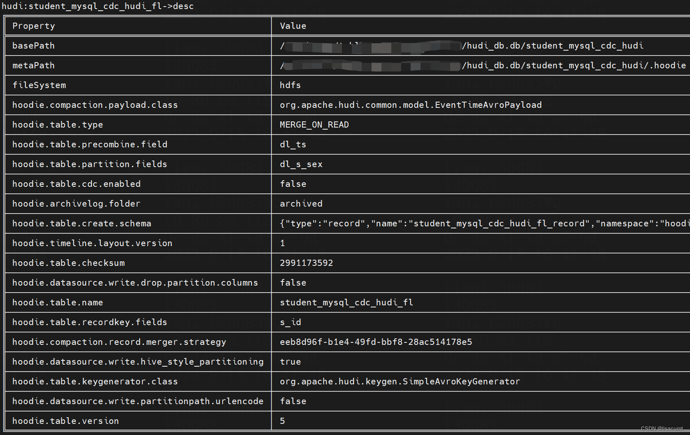The height and width of the screenshot is (435, 690).
Task: Select the MERGE_ON_READ value
Action: coord(314,125)
